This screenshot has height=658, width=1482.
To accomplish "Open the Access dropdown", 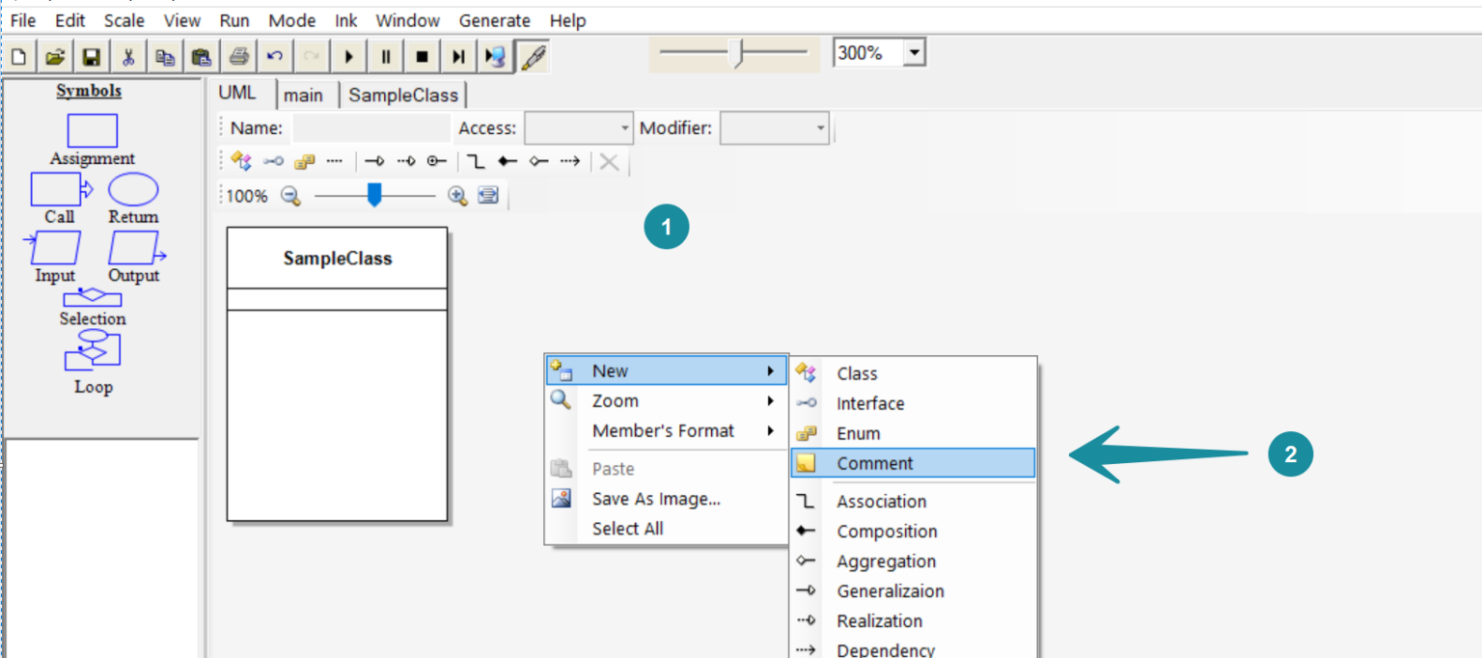I will 578,128.
